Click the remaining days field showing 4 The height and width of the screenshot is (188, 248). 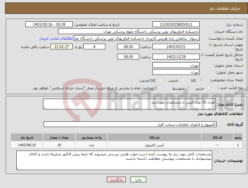click(x=94, y=47)
